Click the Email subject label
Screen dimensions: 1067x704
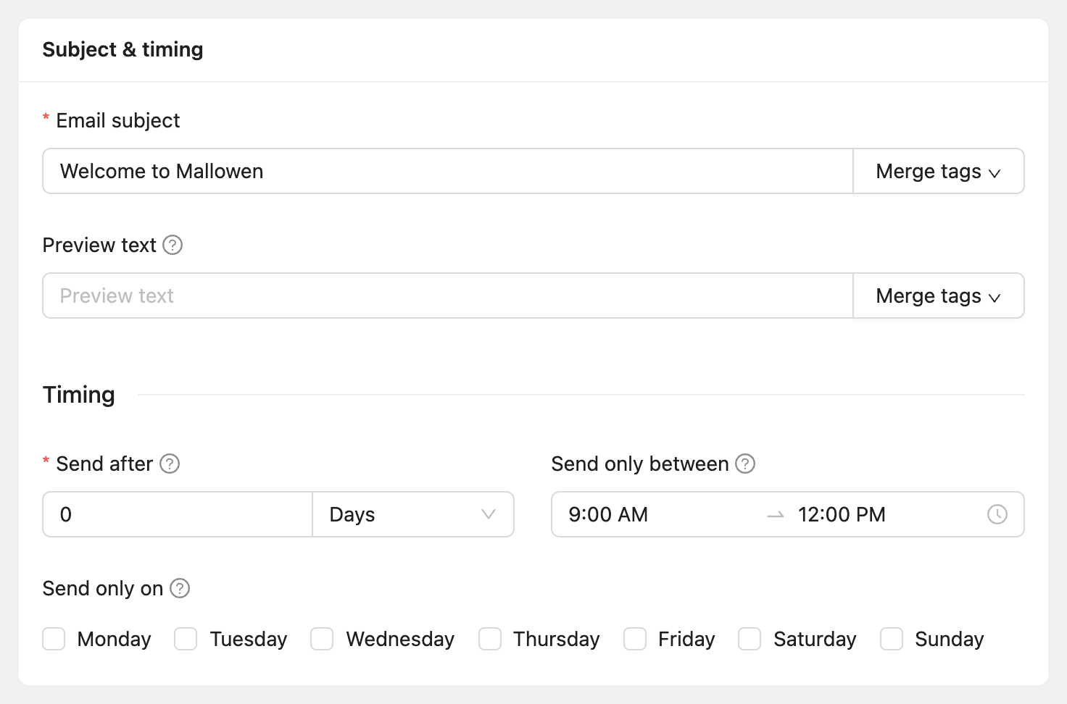point(118,120)
